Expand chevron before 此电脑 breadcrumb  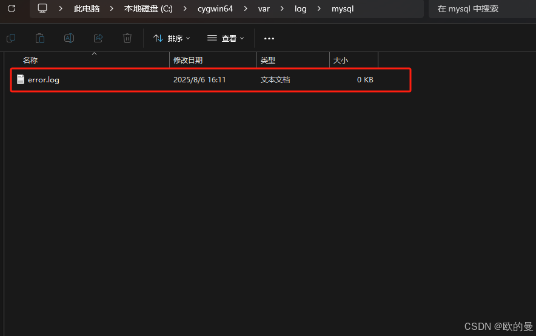61,8
